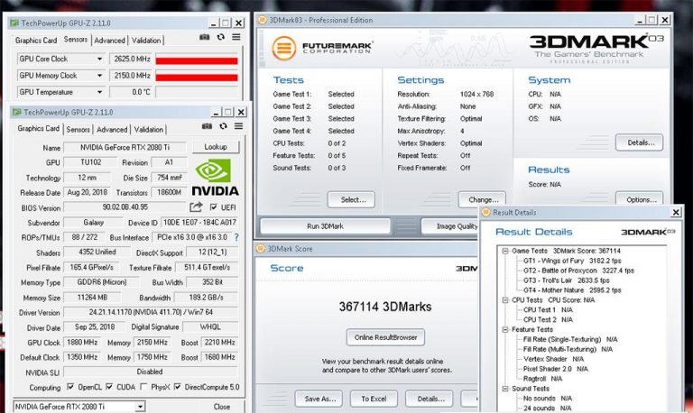Click the Online ResultBrowser button
693x413 pixels.
pyautogui.click(x=385, y=337)
